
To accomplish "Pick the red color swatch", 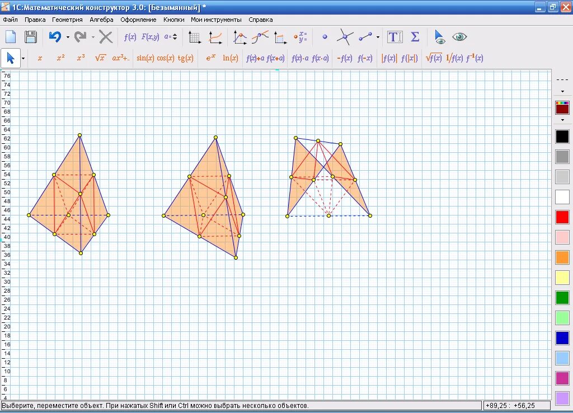I will [x=562, y=217].
